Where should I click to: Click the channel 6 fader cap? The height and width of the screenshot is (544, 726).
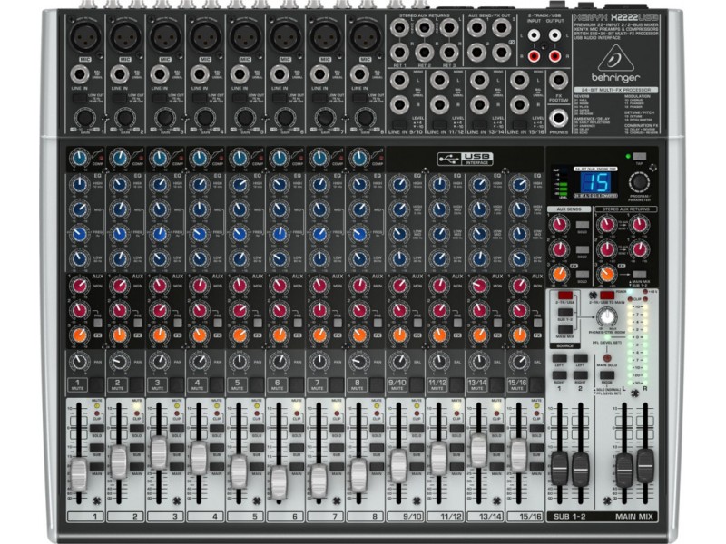[279, 483]
